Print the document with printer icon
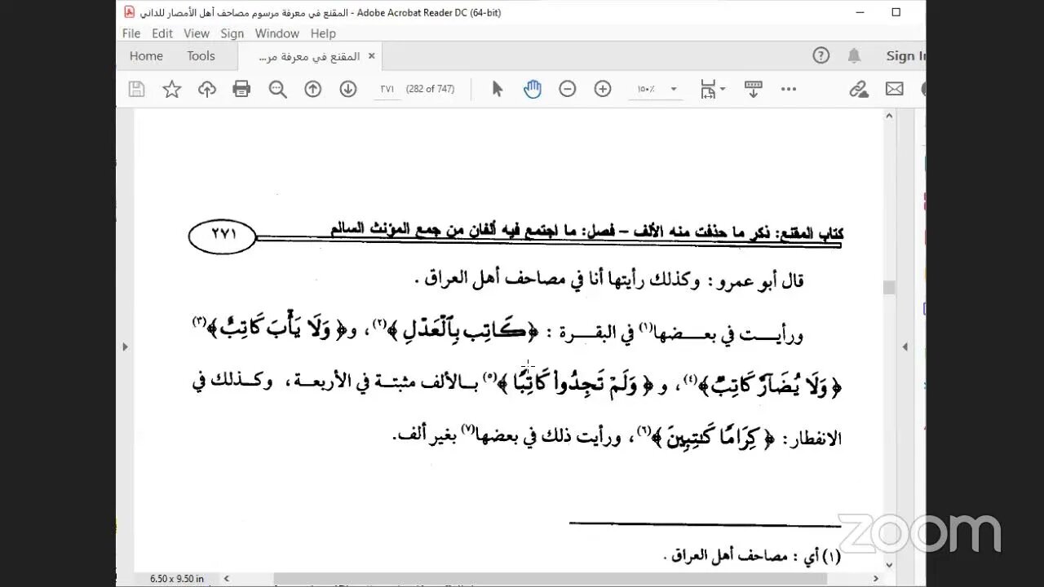Image resolution: width=1044 pixels, height=587 pixels. click(x=241, y=90)
